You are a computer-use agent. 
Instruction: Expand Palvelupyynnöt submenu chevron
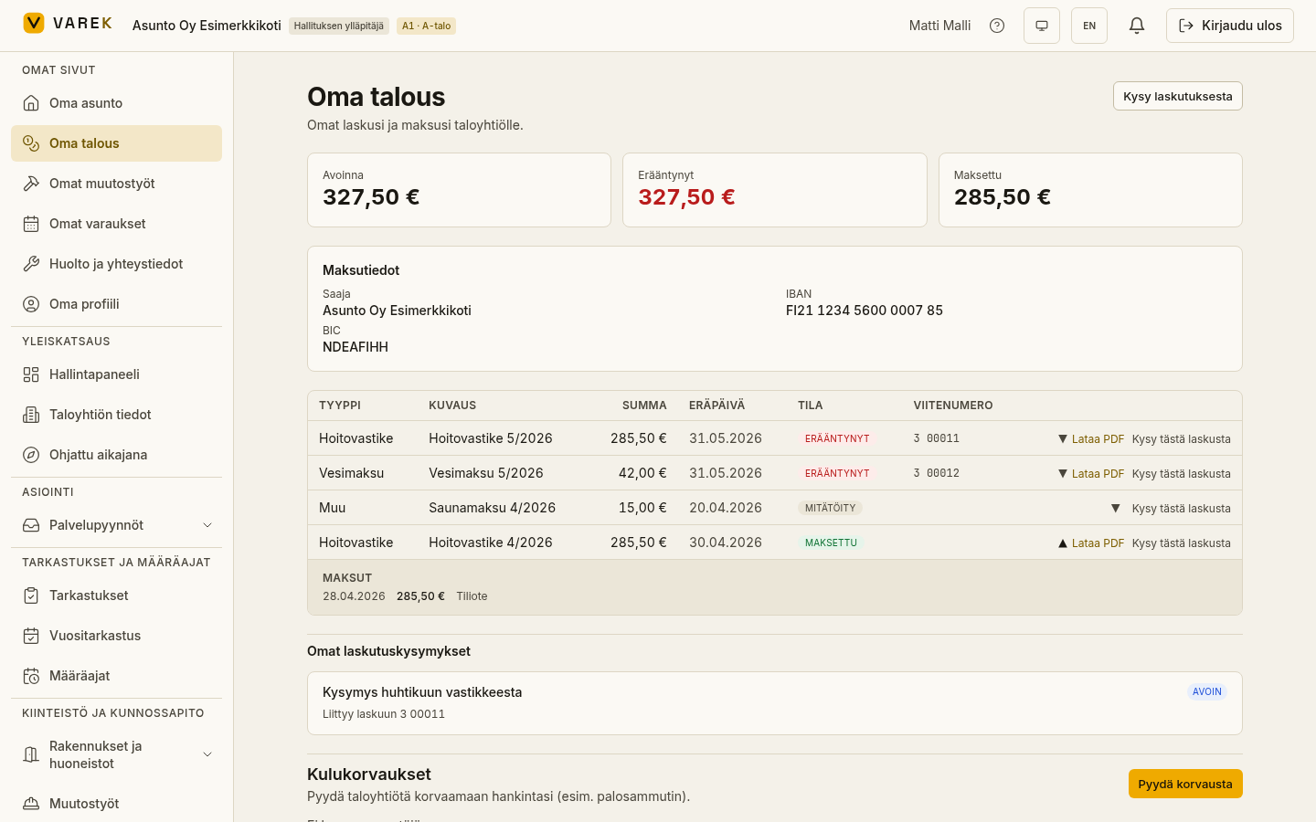[x=207, y=525]
